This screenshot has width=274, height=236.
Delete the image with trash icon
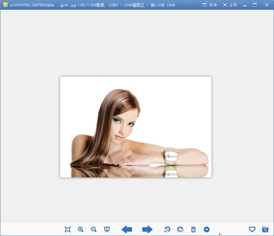click(x=193, y=229)
